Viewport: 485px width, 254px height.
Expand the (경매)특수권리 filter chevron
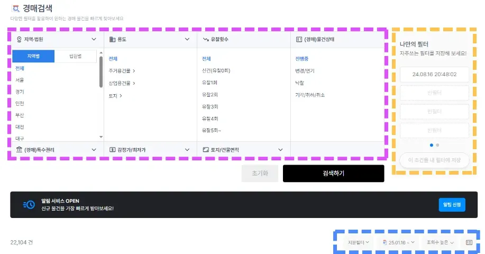pos(94,150)
